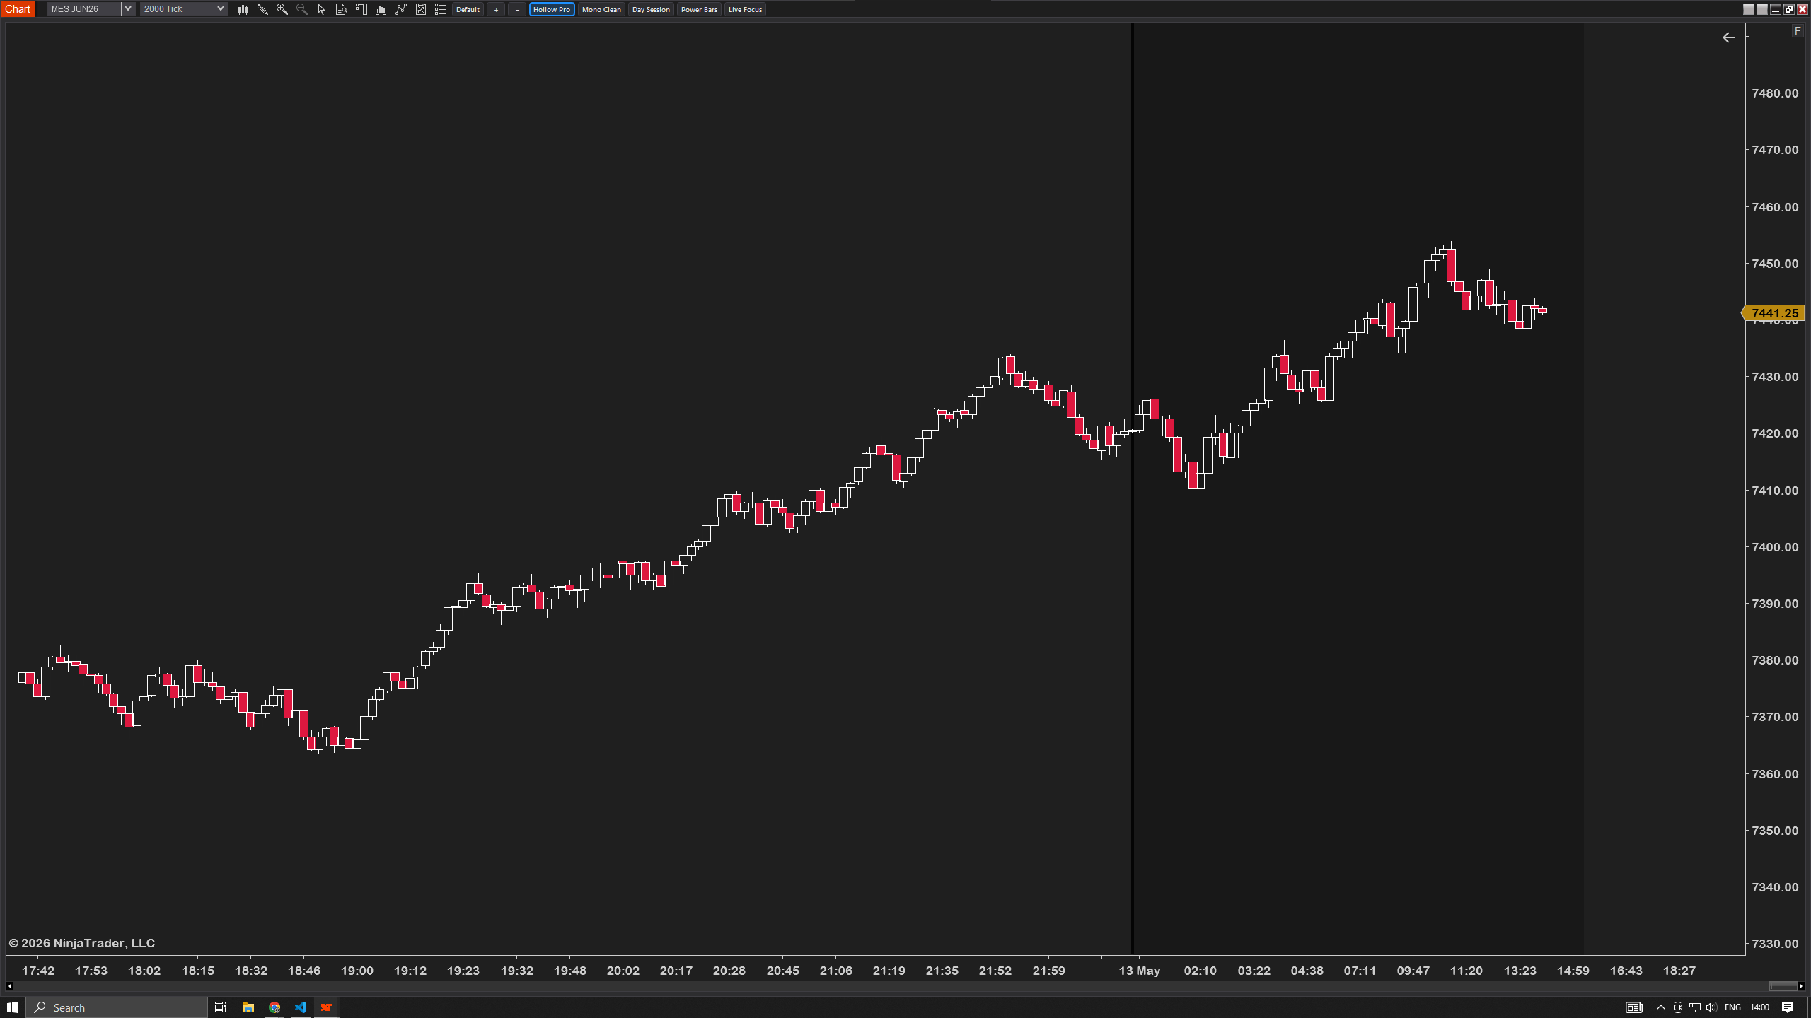Image resolution: width=1811 pixels, height=1018 pixels.
Task: Open Google Chrome from taskbar
Action: coord(274,1007)
